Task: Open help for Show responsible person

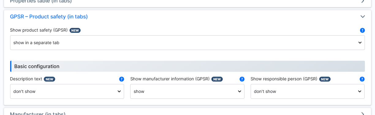Action: [x=362, y=79]
